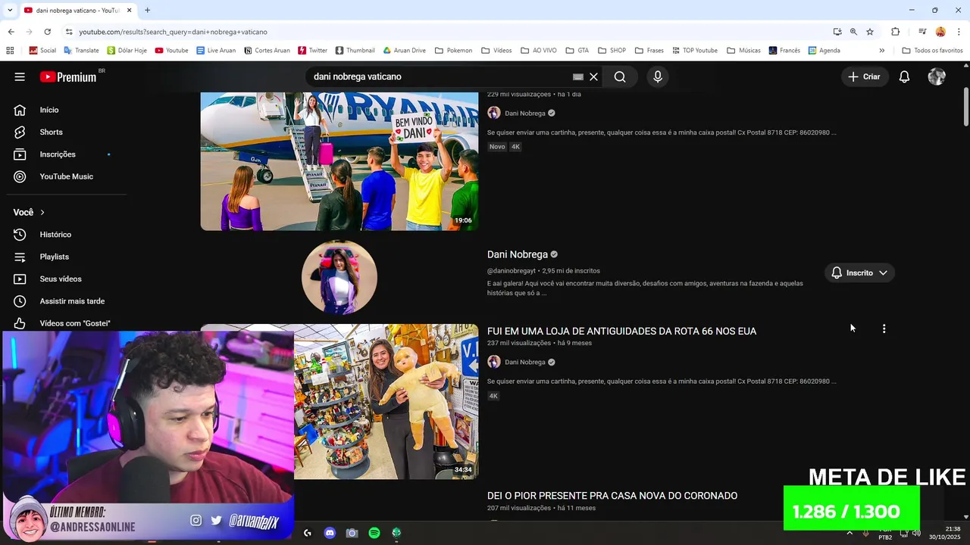Image resolution: width=970 pixels, height=545 pixels.
Task: Open the notifications bell in the header
Action: coord(904,76)
